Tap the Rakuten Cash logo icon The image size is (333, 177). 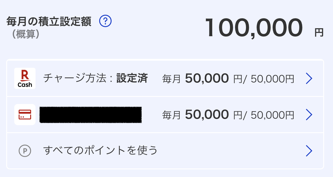25,78
